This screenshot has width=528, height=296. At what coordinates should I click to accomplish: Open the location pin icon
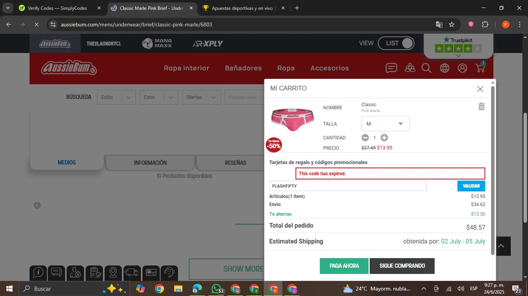click(113, 273)
